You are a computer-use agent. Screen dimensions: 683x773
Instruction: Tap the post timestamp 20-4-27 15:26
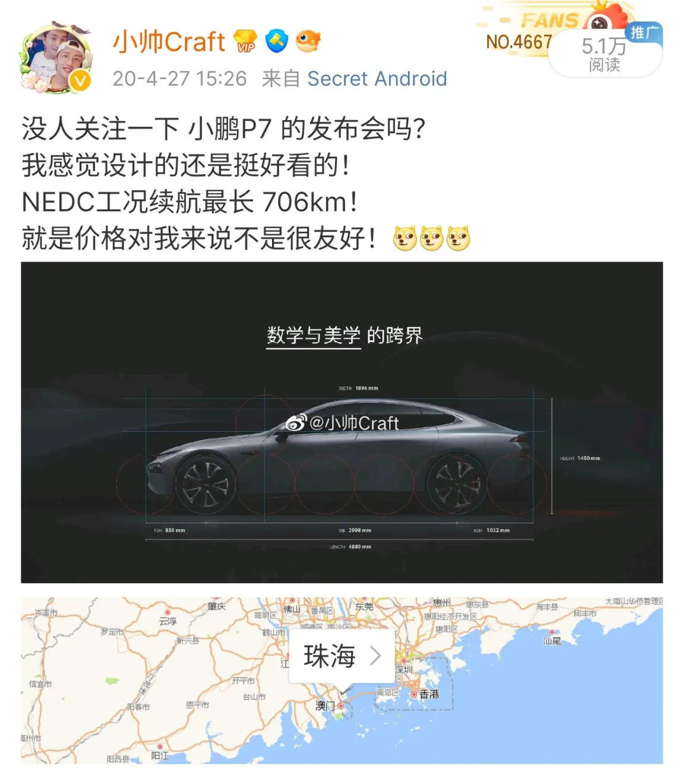pyautogui.click(x=179, y=78)
